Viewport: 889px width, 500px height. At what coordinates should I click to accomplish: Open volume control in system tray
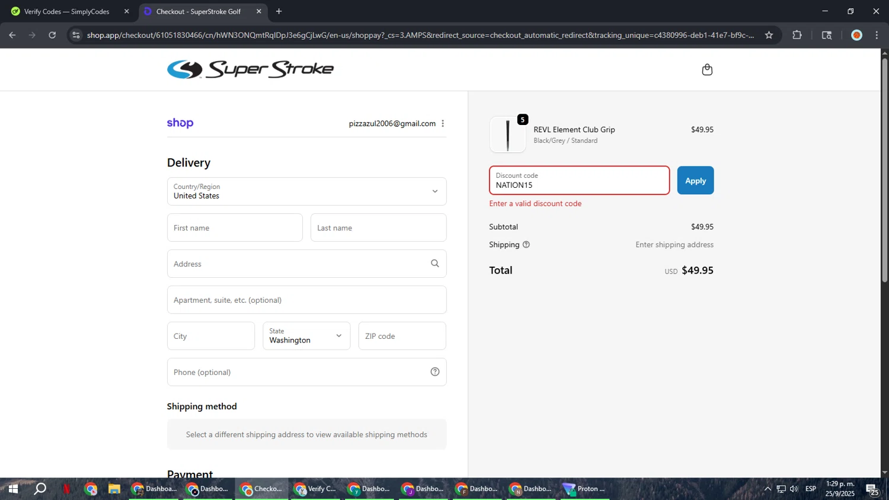794,489
